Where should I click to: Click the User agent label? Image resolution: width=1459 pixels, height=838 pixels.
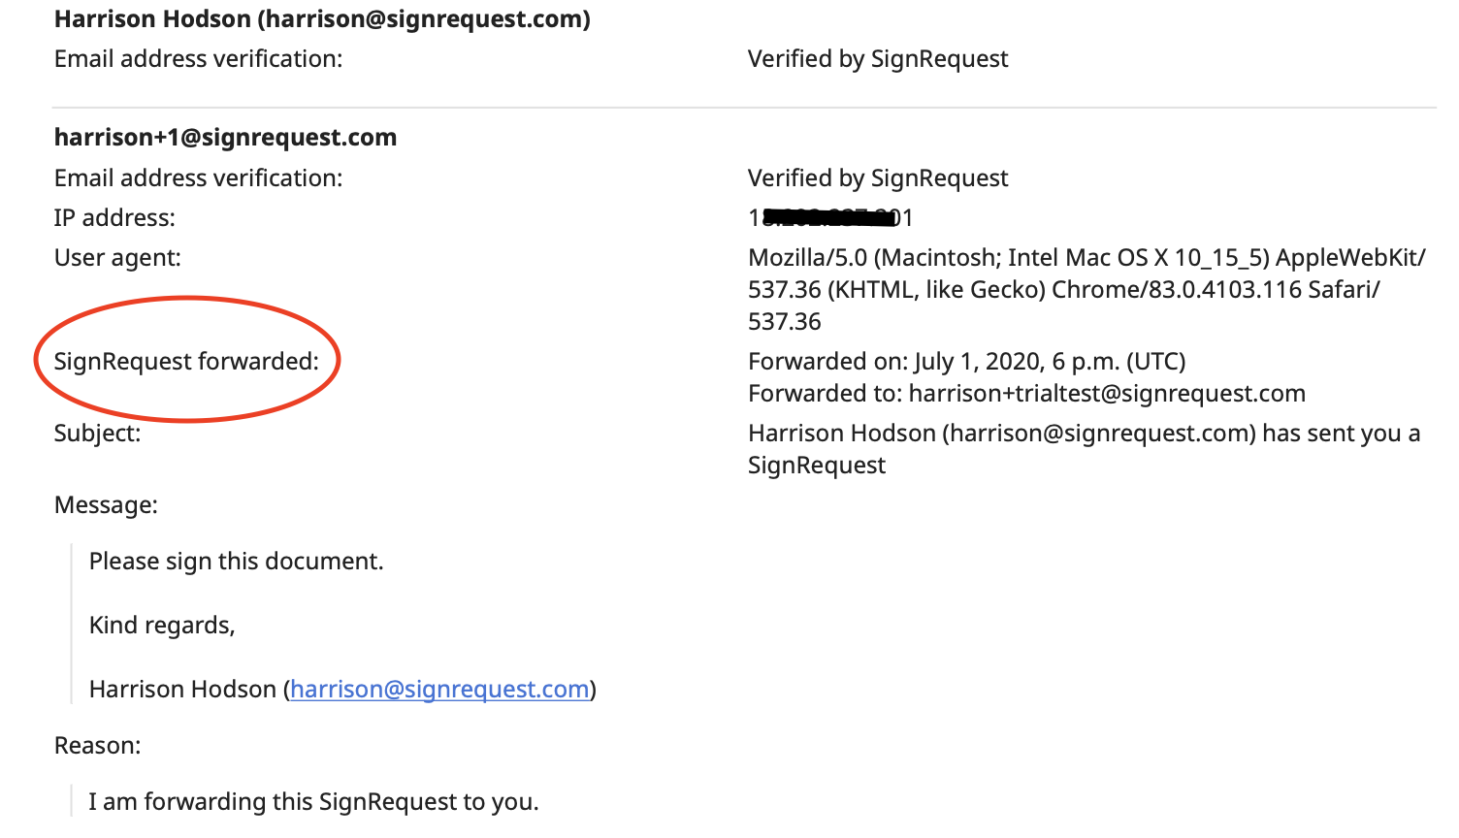[117, 258]
